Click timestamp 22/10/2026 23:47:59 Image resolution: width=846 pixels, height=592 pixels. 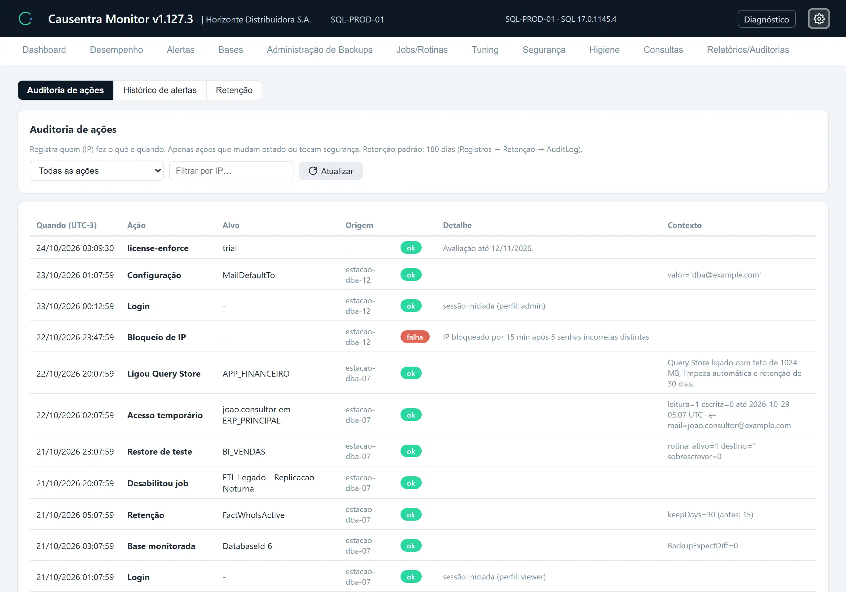[x=75, y=337]
